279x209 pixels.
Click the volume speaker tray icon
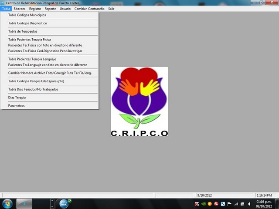[249, 204]
